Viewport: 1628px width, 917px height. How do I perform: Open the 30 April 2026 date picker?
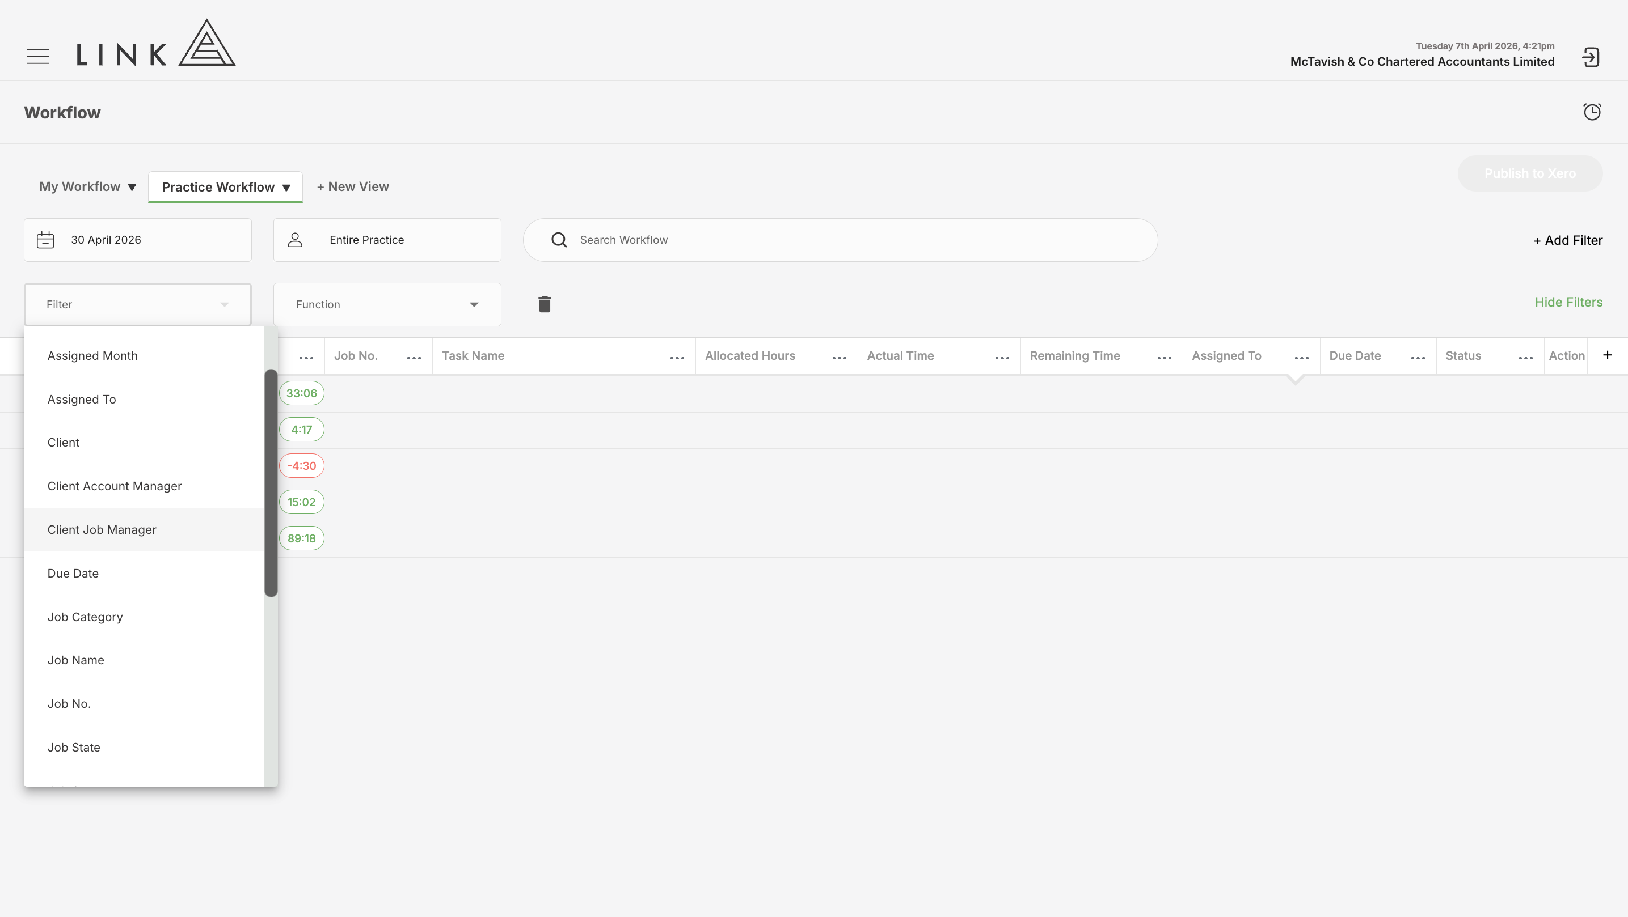pos(138,240)
